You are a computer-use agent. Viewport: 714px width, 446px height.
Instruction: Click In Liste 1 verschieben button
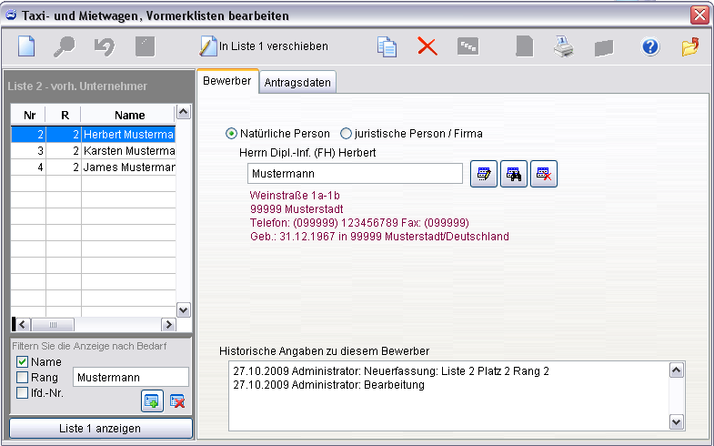(x=264, y=46)
